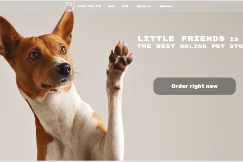Image resolution: width=243 pixels, height=162 pixels.
Task: Open the FAQ page from the navbar
Action: point(125,6)
